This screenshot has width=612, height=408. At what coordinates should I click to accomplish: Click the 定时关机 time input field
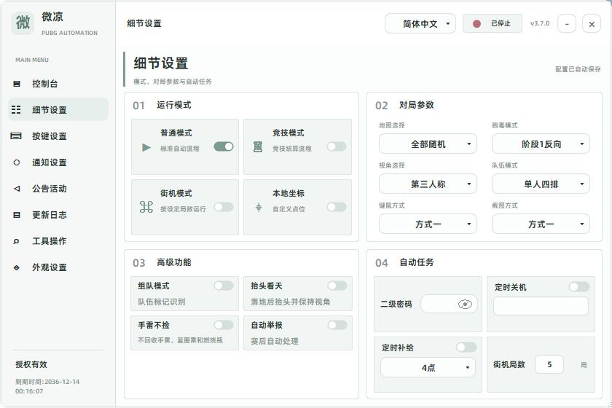[x=541, y=306]
